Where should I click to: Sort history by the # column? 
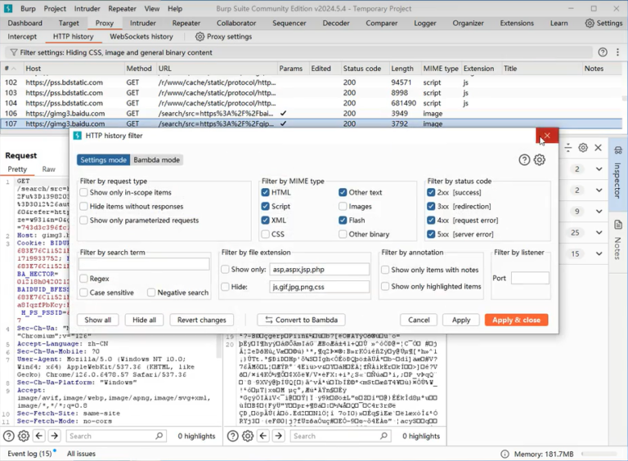pyautogui.click(x=11, y=69)
